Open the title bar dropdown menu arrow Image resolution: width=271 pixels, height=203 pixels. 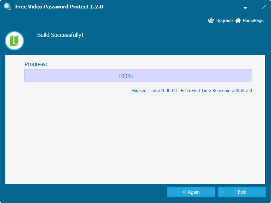tap(245, 7)
